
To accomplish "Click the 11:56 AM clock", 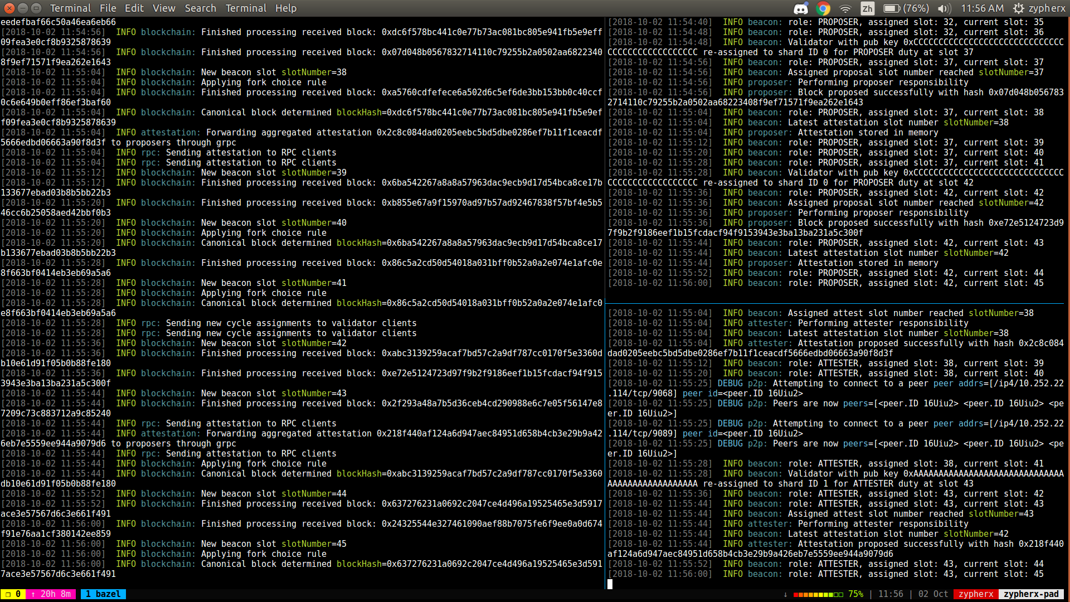I will click(982, 8).
